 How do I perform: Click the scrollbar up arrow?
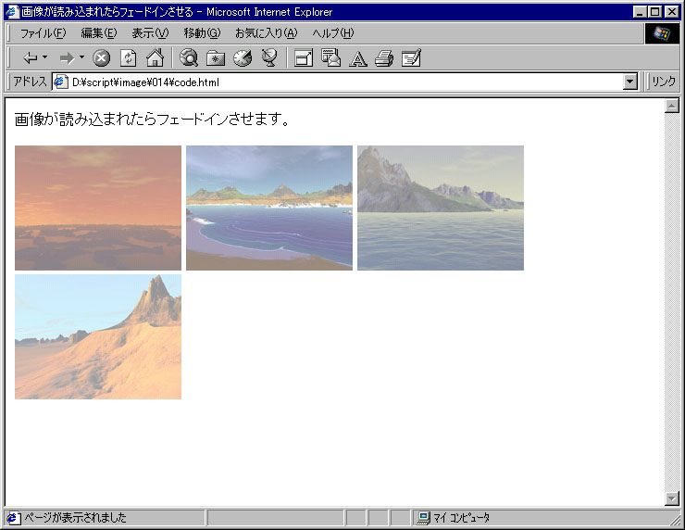pos(671,106)
